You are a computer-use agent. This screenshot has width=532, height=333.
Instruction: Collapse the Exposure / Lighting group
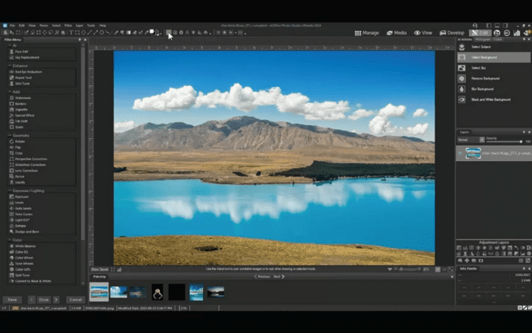(x=10, y=191)
